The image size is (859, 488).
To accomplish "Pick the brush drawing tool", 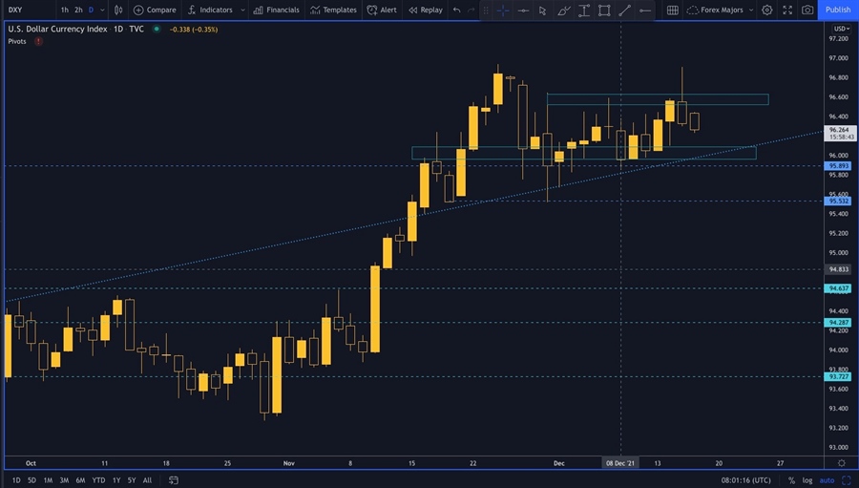I will 563,10.
